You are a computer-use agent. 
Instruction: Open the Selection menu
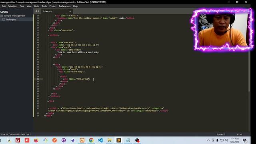12,6
